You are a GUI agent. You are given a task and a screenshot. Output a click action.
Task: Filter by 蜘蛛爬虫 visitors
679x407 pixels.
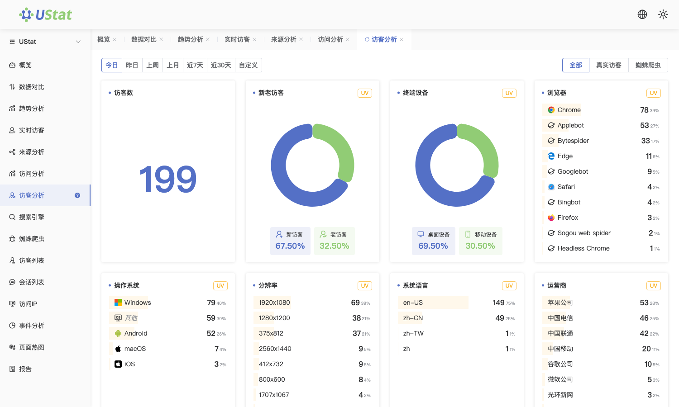648,65
